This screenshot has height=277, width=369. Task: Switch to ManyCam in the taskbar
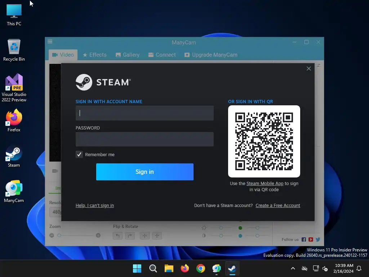217,268
